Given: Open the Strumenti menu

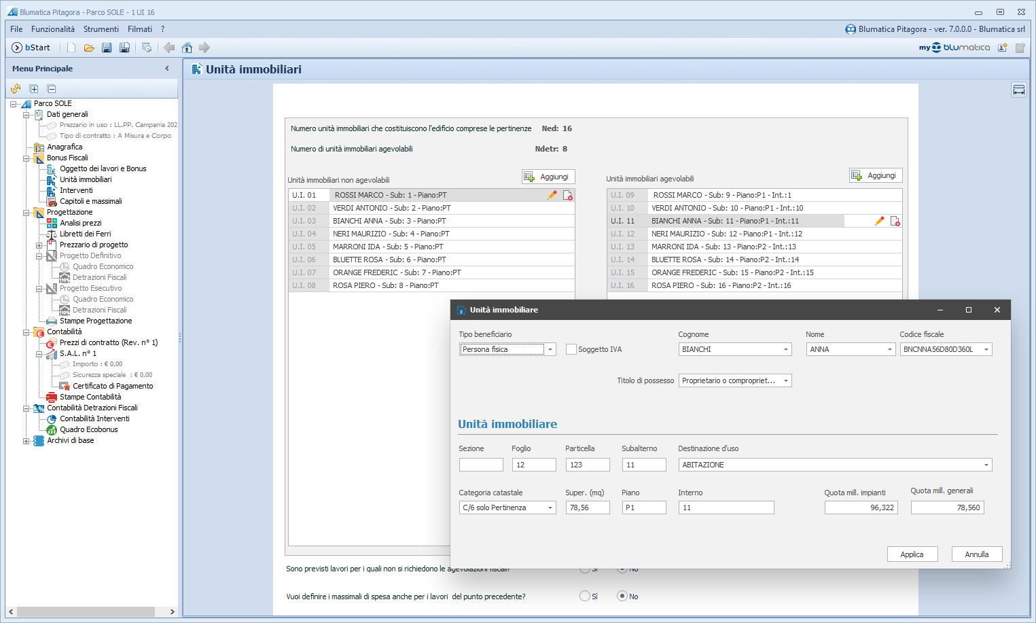Looking at the screenshot, I should [x=101, y=29].
